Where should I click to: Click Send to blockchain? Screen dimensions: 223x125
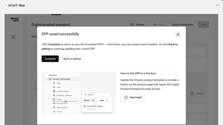(183, 25)
